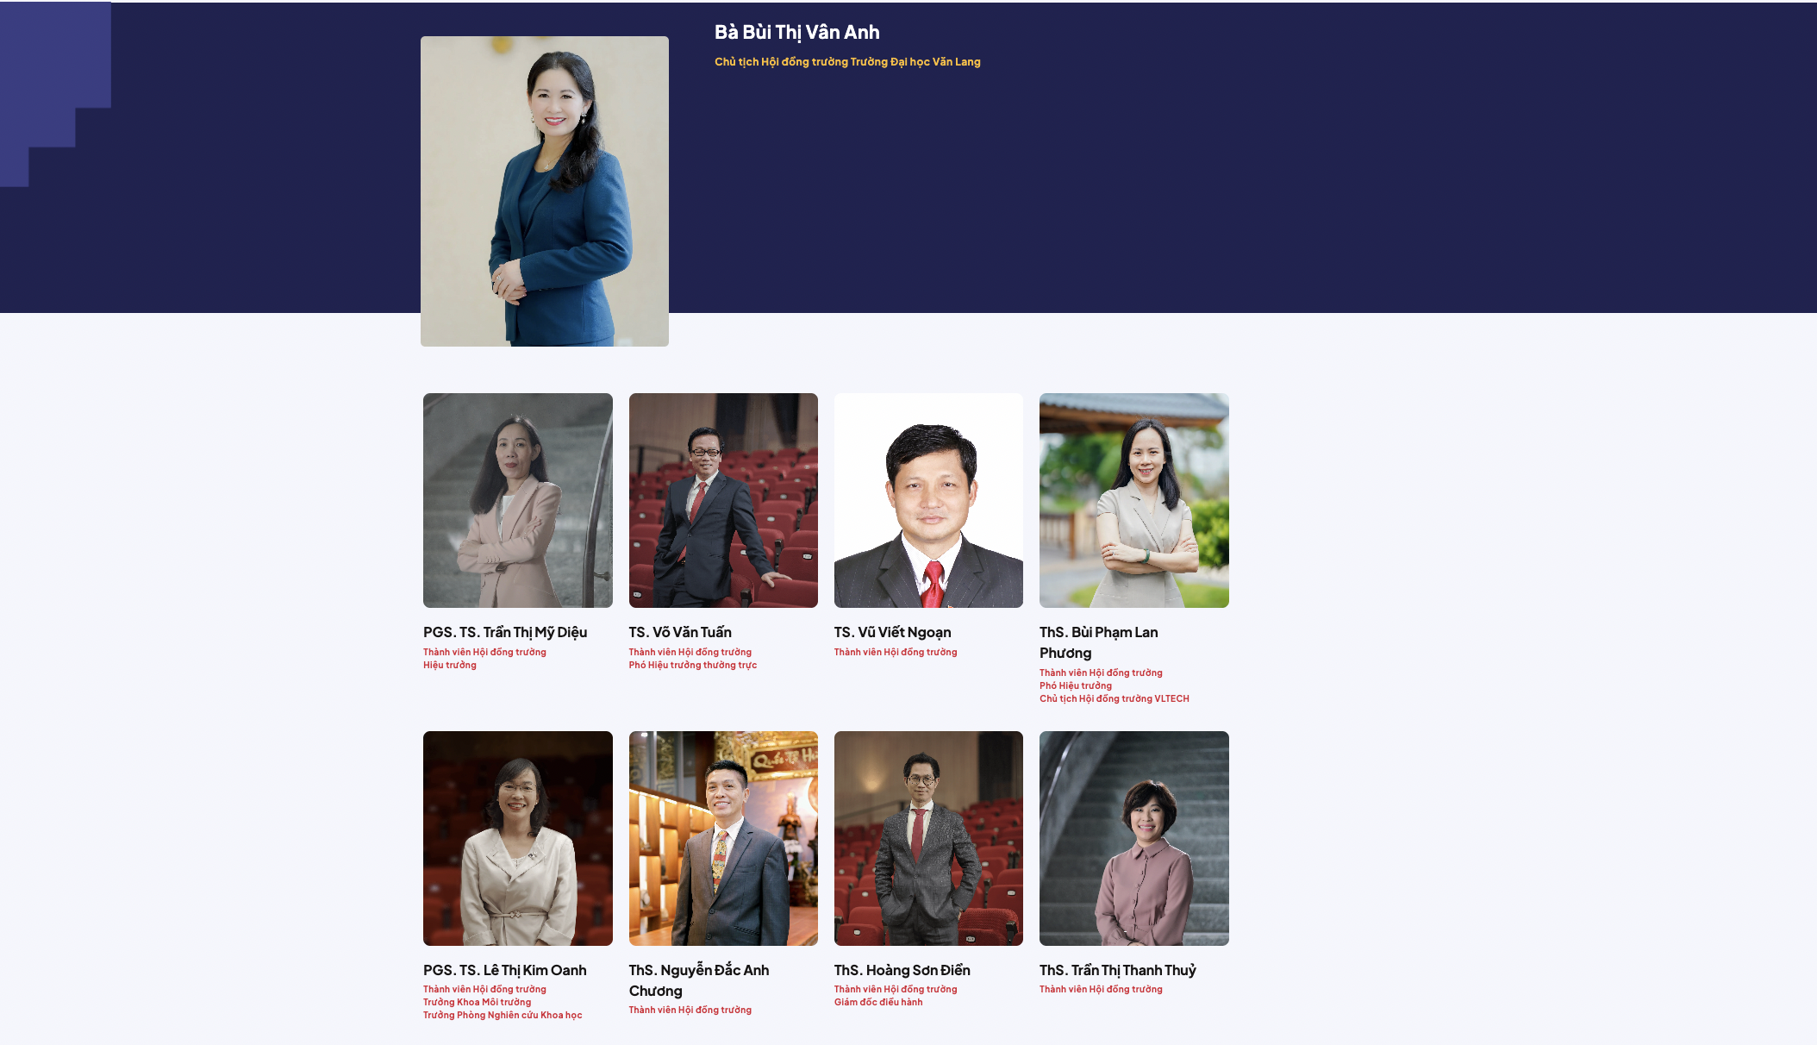Click the name TS. Vũ Viết Ngoạn
The height and width of the screenshot is (1045, 1817).
coord(893,632)
